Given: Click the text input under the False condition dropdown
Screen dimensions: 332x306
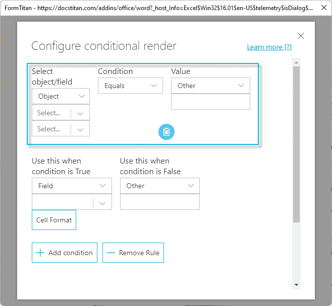Looking at the screenshot, I should (159, 202).
